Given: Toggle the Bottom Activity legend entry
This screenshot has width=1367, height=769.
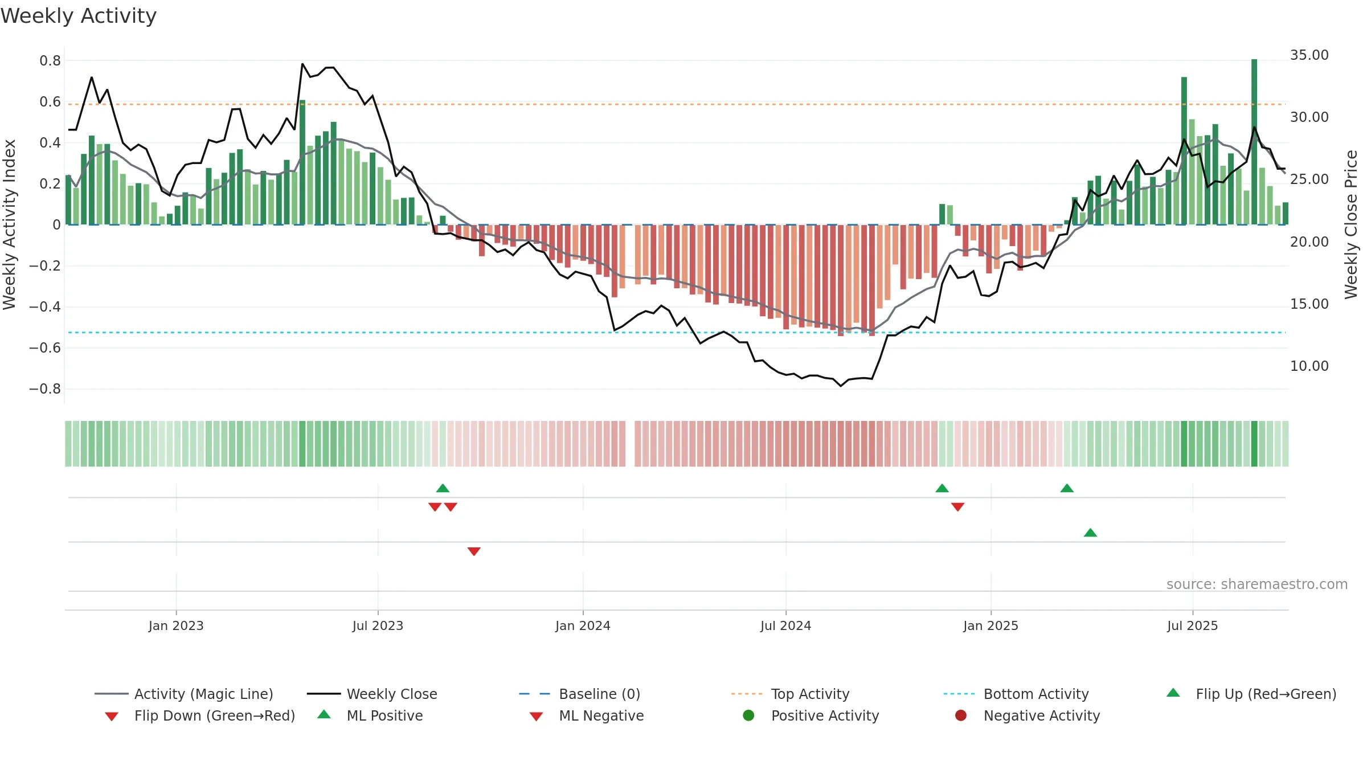Looking at the screenshot, I should (1016, 694).
